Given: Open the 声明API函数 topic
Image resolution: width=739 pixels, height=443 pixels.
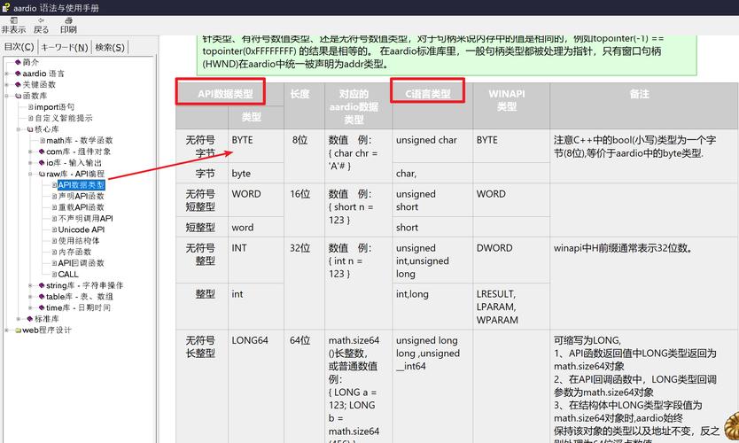Looking at the screenshot, I should coord(81,196).
